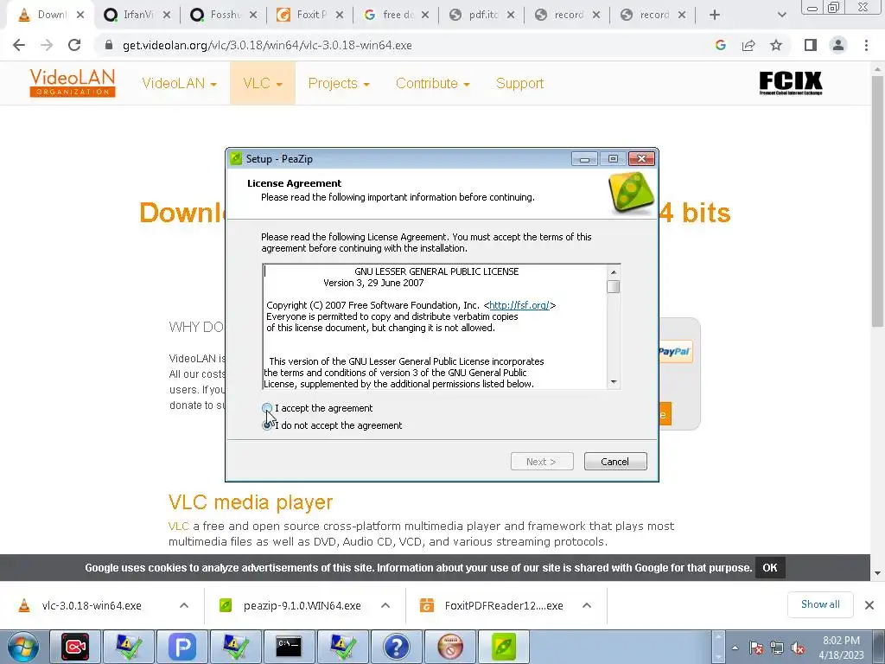Close the IrfanView tab
Image resolution: width=885 pixels, height=664 pixels.
pos(167,15)
